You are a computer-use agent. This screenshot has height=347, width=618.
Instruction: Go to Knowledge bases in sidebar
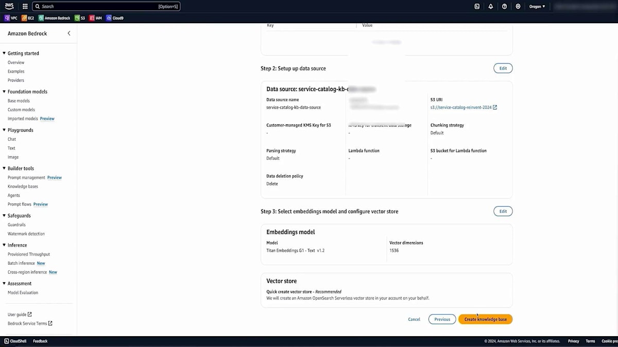click(x=23, y=187)
